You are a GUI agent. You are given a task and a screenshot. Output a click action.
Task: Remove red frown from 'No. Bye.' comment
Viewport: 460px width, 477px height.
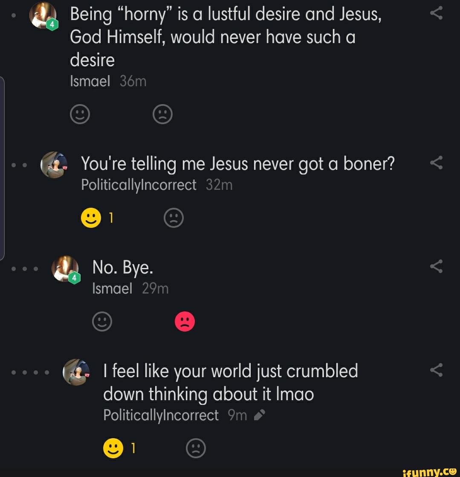click(x=185, y=322)
